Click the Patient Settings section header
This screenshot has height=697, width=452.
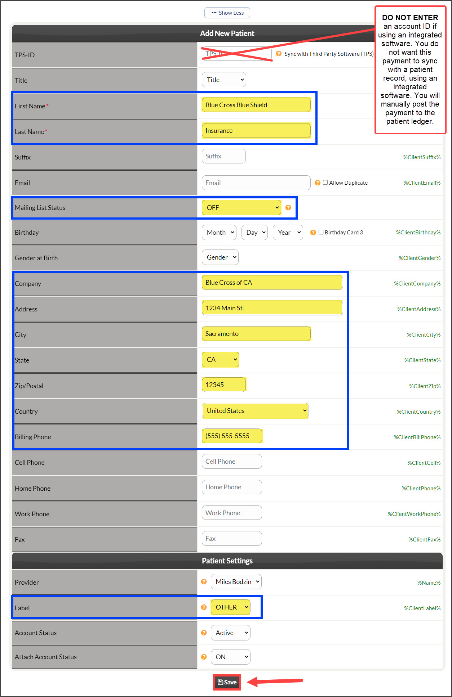[227, 561]
